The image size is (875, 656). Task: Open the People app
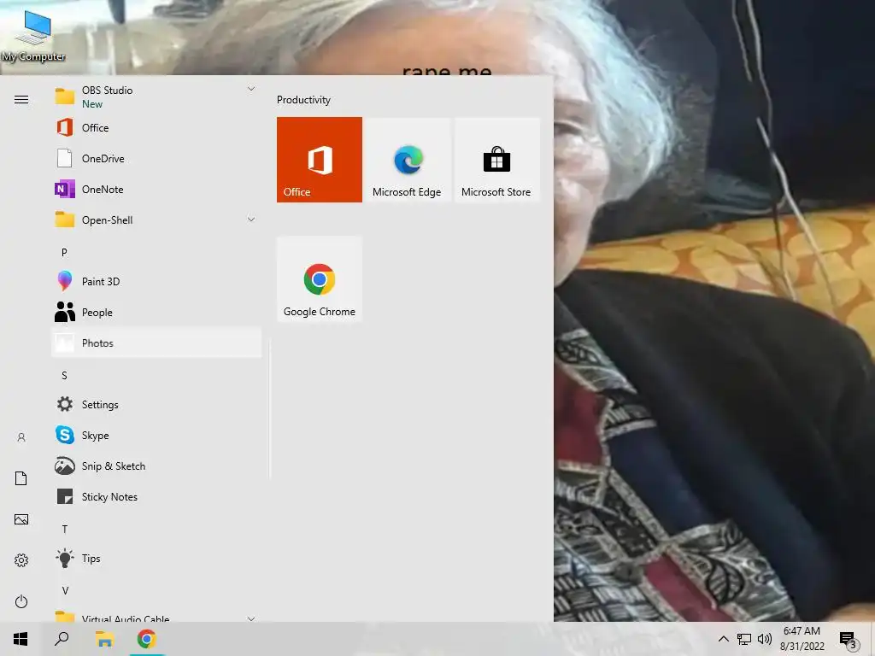click(x=156, y=313)
